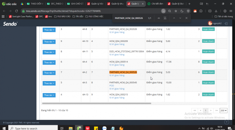Open Zalo from the taskbar
This screenshot has width=235, height=130.
(x=104, y=128)
